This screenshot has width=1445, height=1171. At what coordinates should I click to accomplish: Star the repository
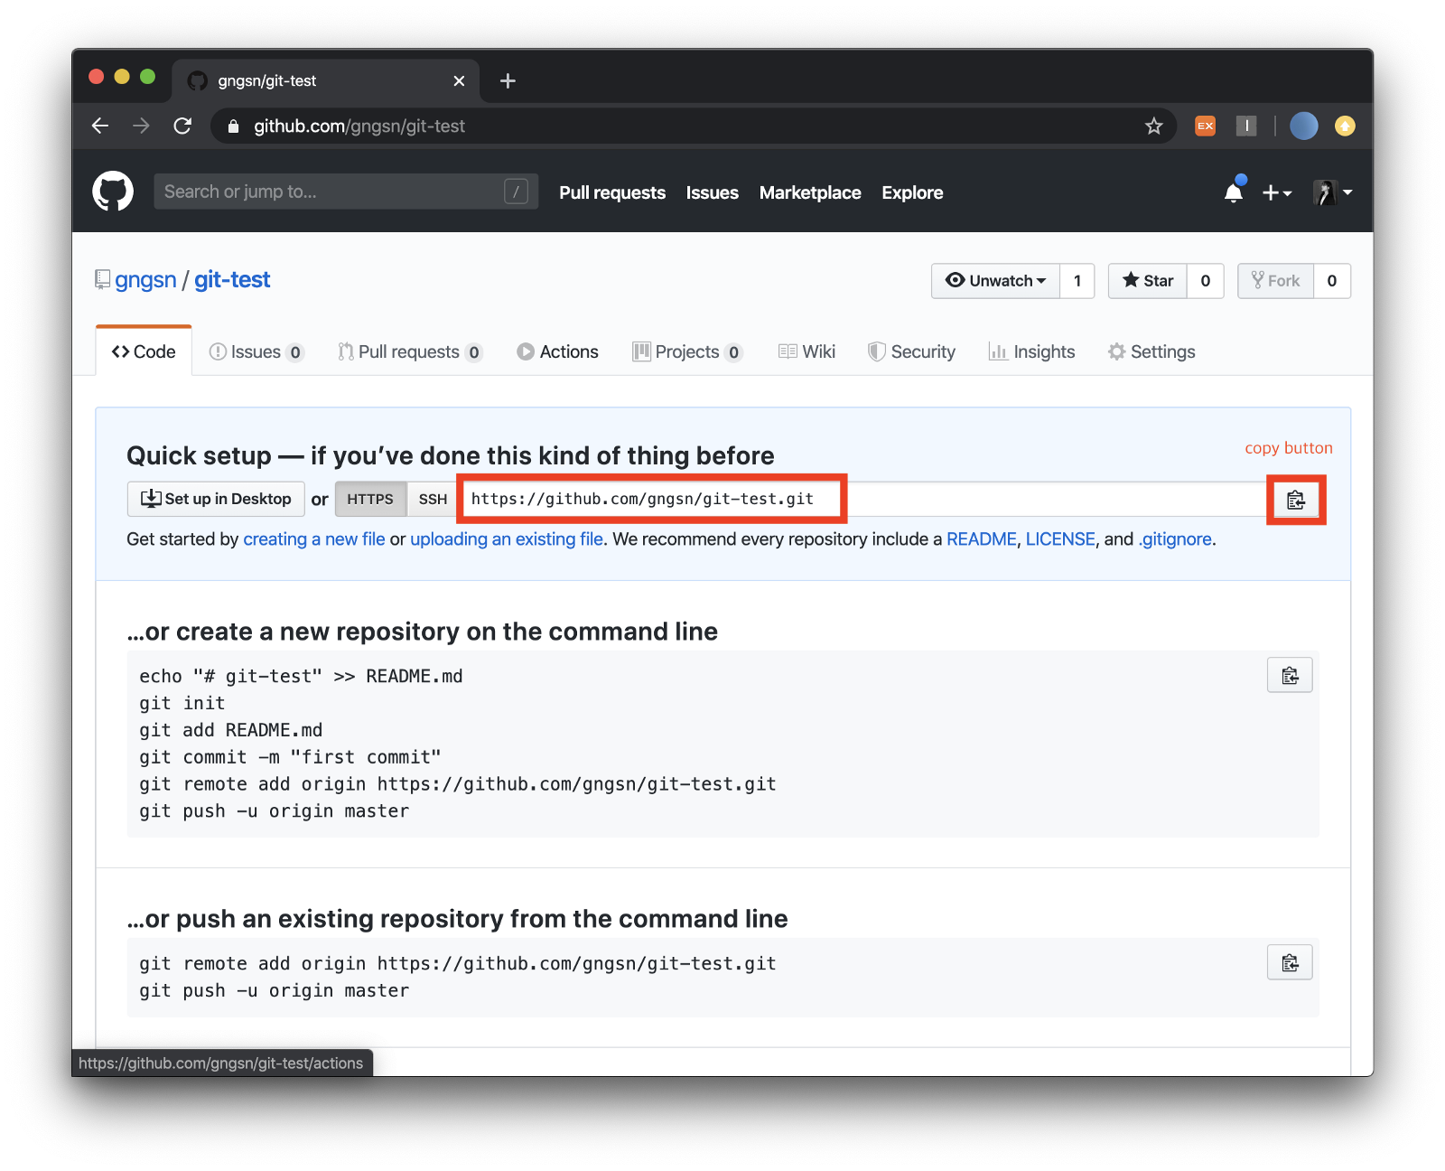[x=1148, y=281]
